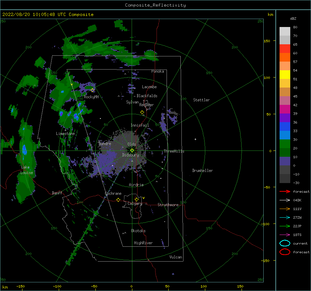Click the white plus marker south of Stettler
The height and width of the screenshot is (291, 311).
pyautogui.click(x=195, y=139)
